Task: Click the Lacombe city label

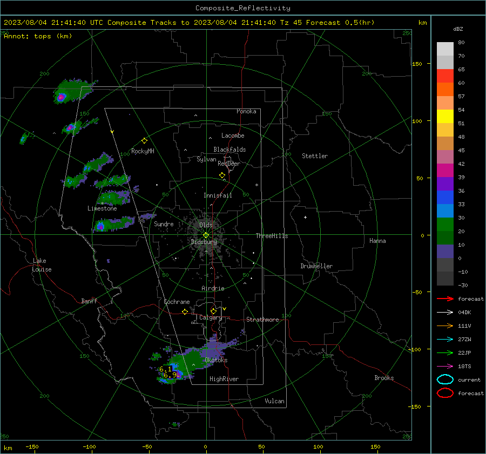Action: (x=233, y=135)
